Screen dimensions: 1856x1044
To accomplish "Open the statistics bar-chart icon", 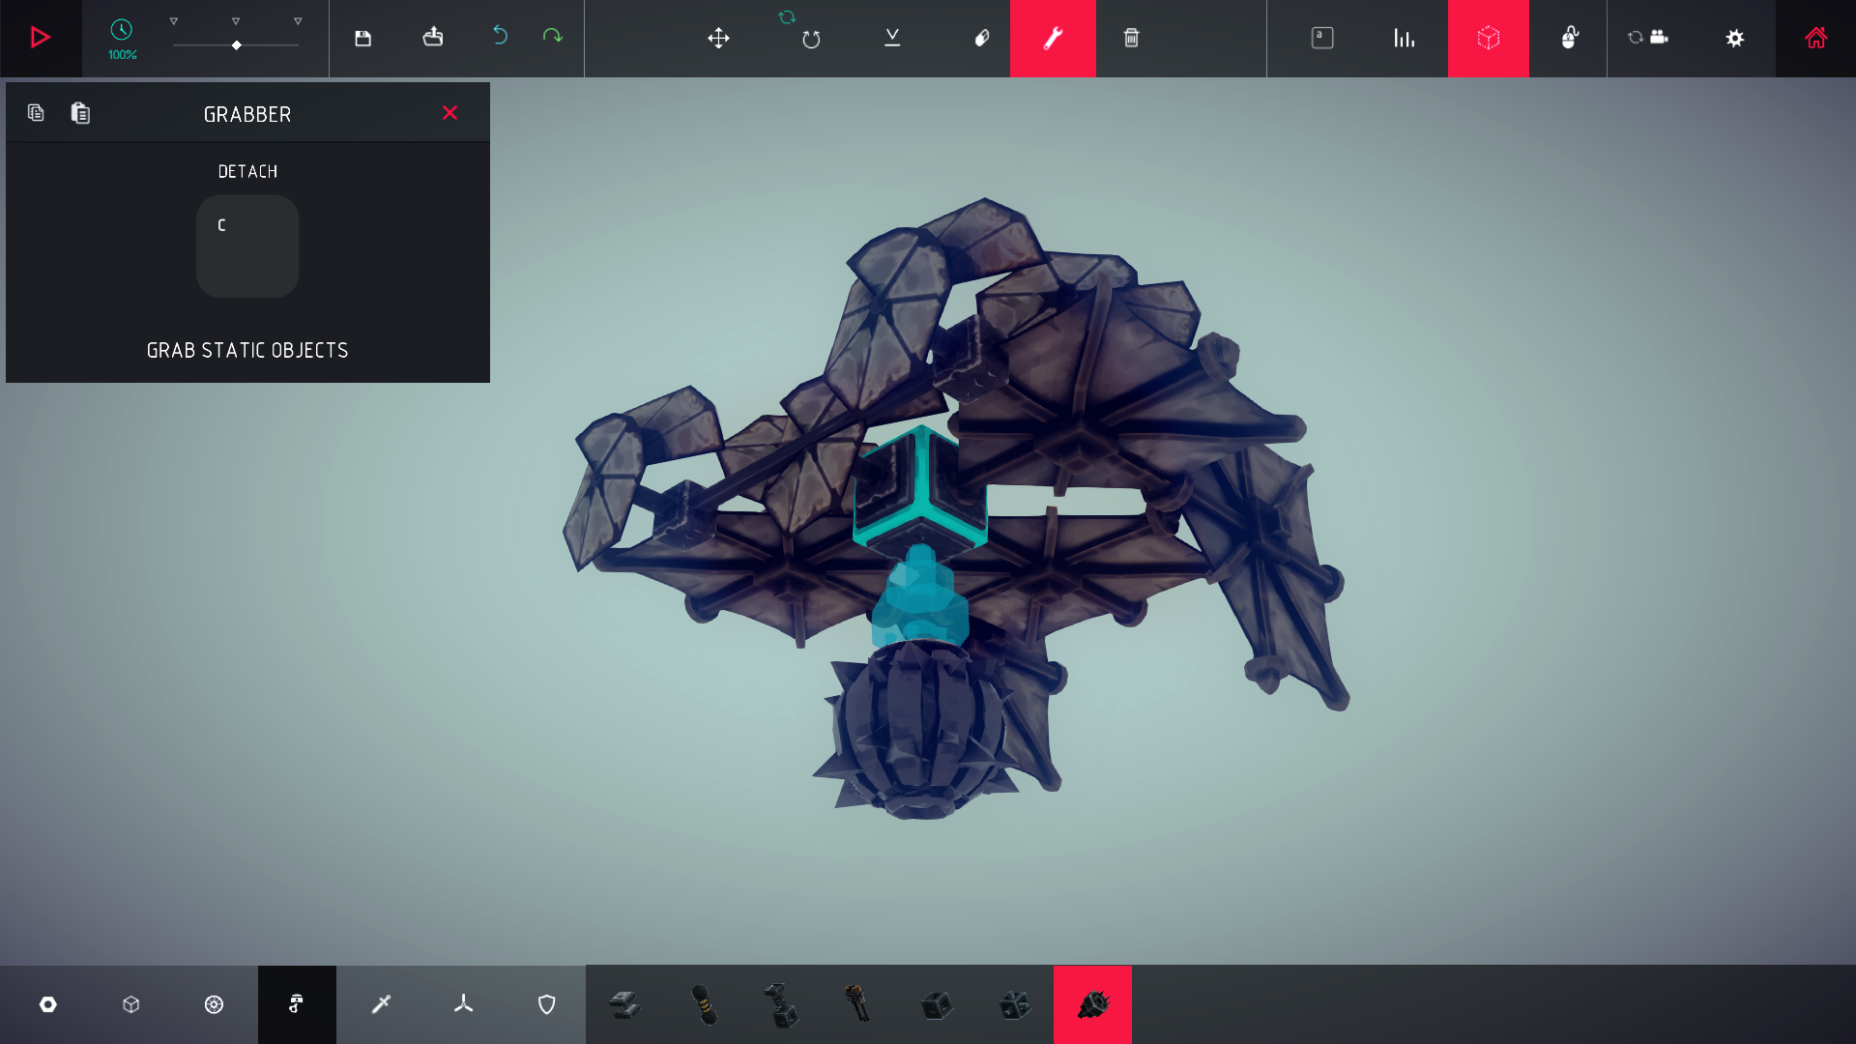I will 1404,38.
